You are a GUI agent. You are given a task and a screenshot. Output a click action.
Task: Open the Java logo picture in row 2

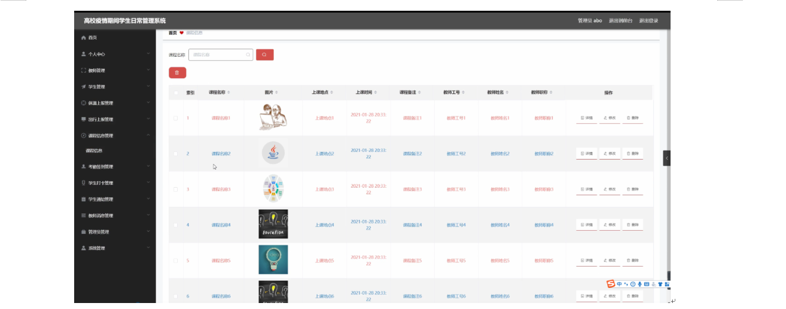(273, 154)
